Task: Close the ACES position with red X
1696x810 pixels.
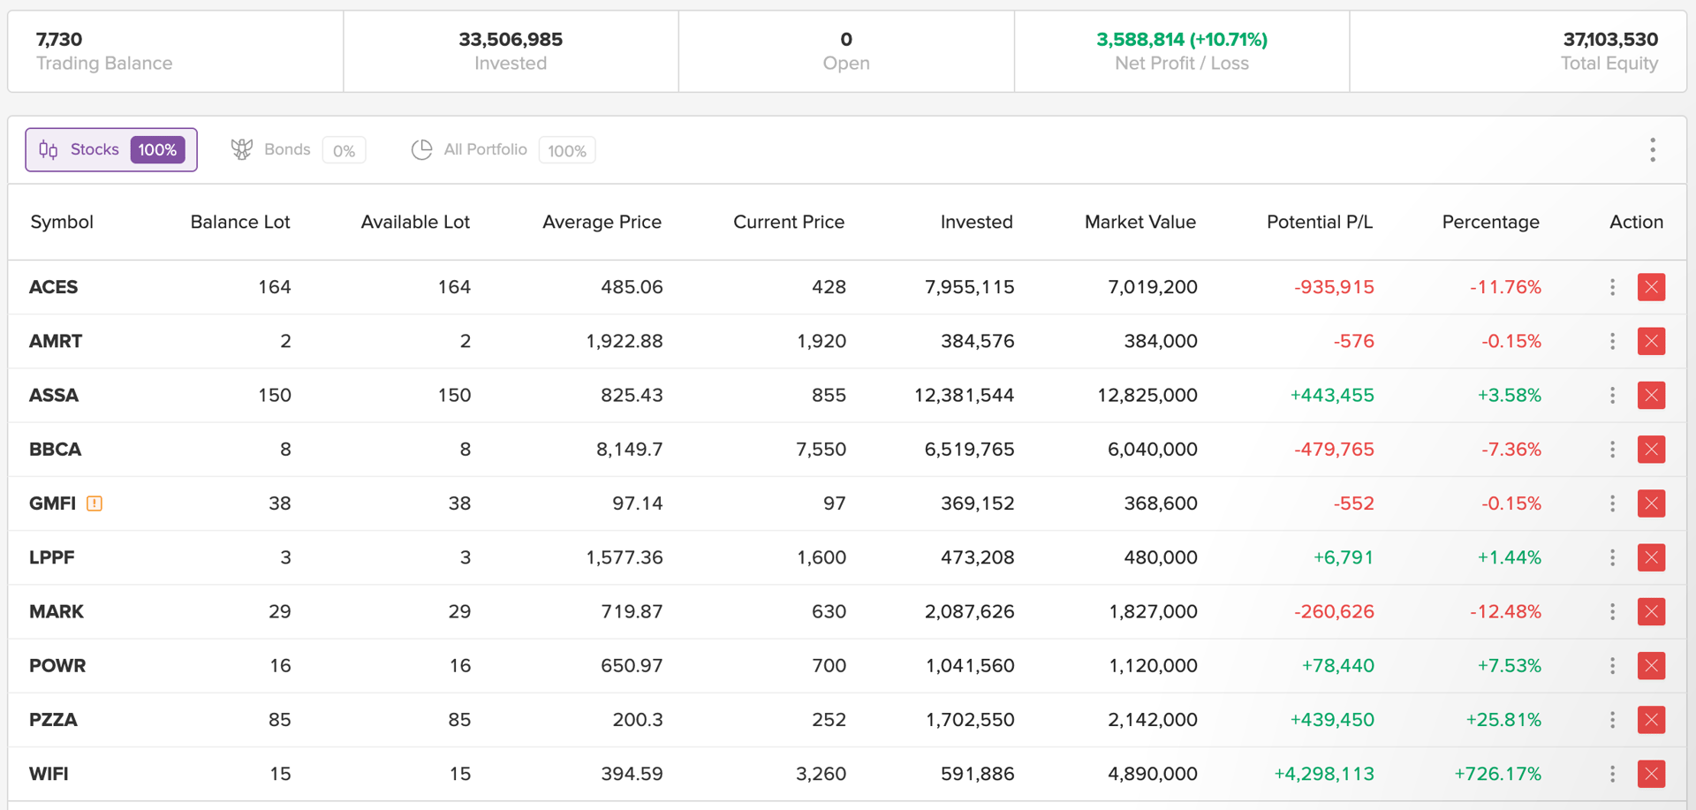Action: click(x=1651, y=287)
